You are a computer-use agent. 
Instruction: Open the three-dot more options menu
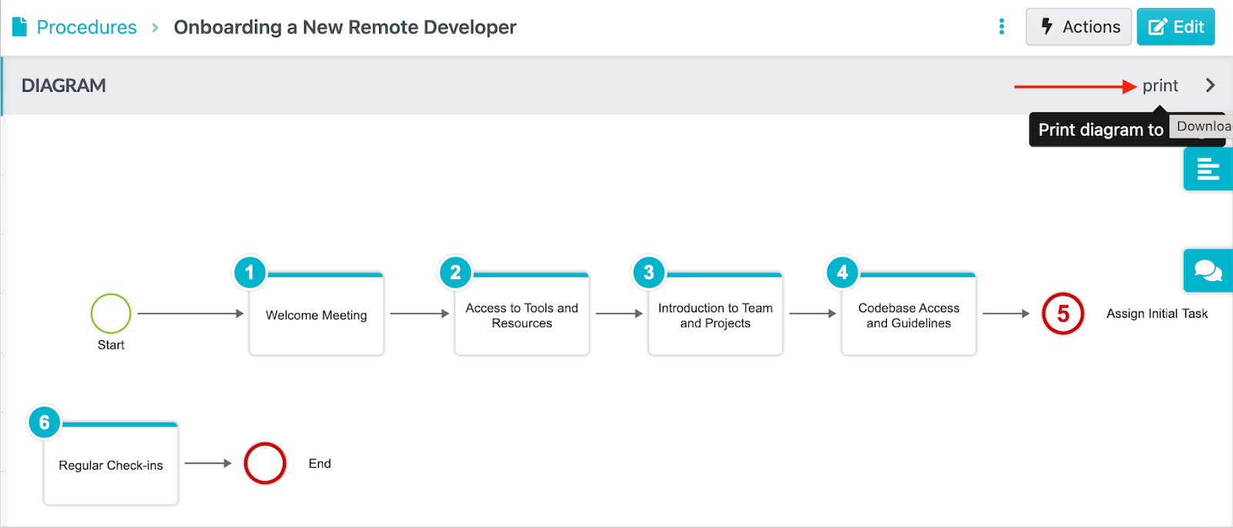pos(1001,27)
